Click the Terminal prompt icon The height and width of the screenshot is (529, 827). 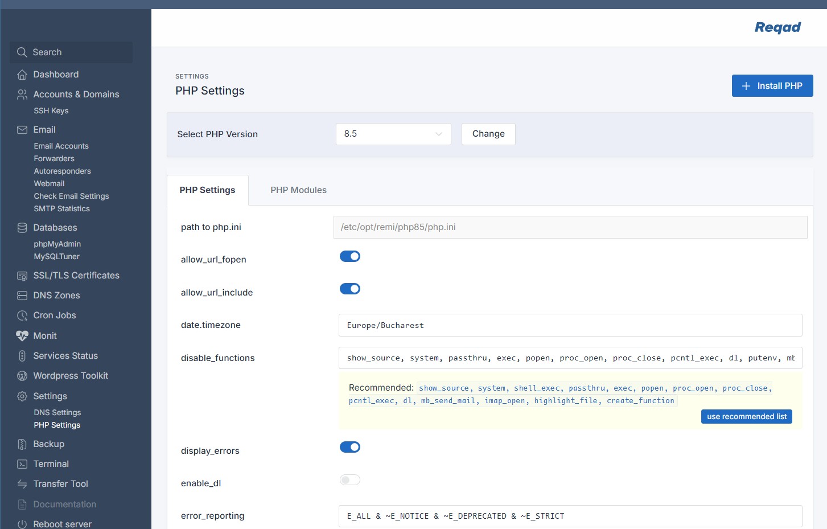click(22, 464)
